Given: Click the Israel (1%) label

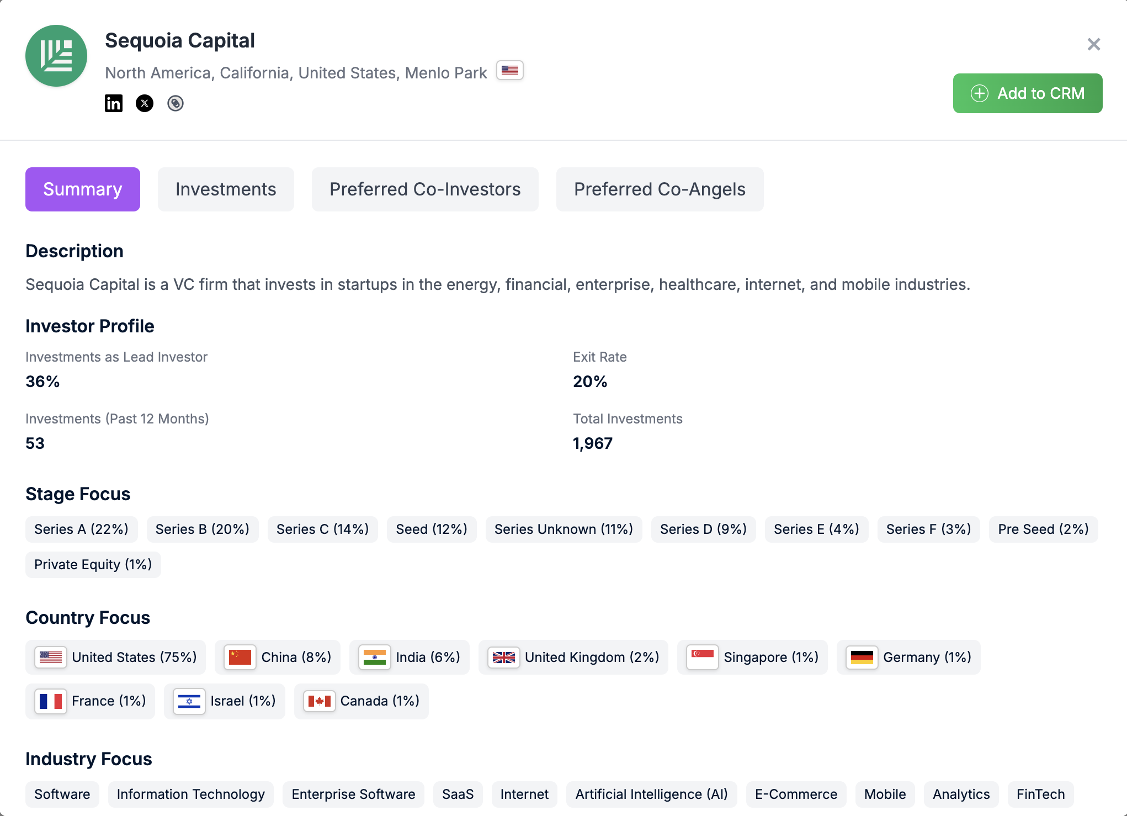Looking at the screenshot, I should click(x=243, y=701).
